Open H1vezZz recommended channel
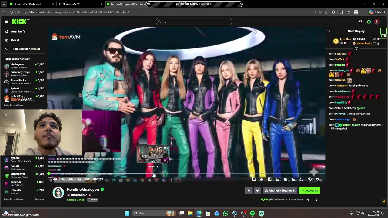This screenshot has width=388, height=218. [x=24, y=191]
